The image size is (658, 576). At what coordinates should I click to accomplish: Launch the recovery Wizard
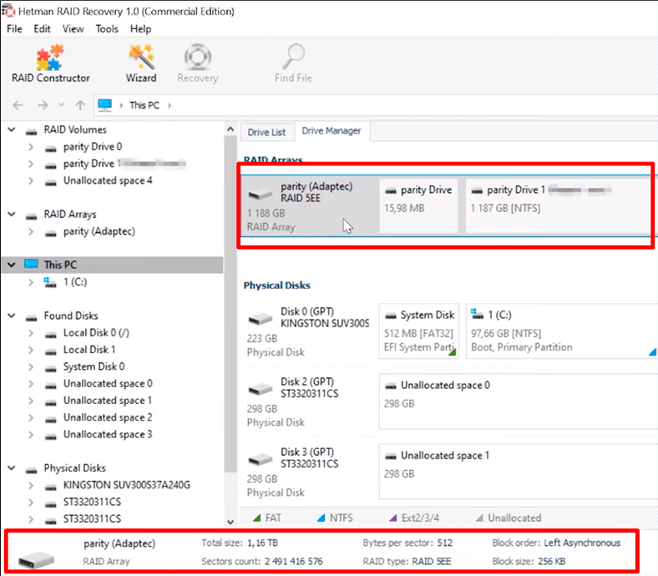click(141, 63)
